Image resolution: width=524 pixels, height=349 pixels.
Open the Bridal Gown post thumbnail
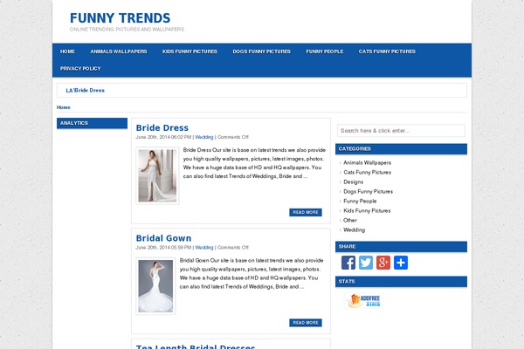click(155, 285)
